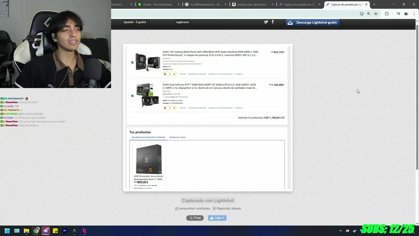Click the X Post share button

click(195, 218)
